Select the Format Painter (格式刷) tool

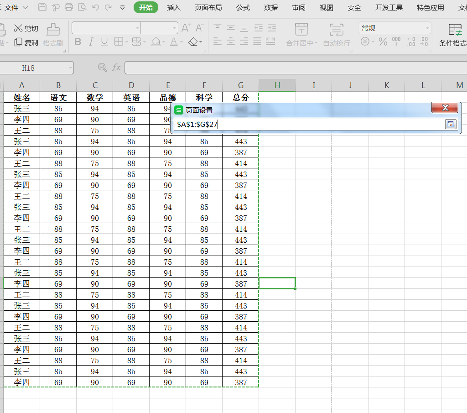pyautogui.click(x=53, y=35)
